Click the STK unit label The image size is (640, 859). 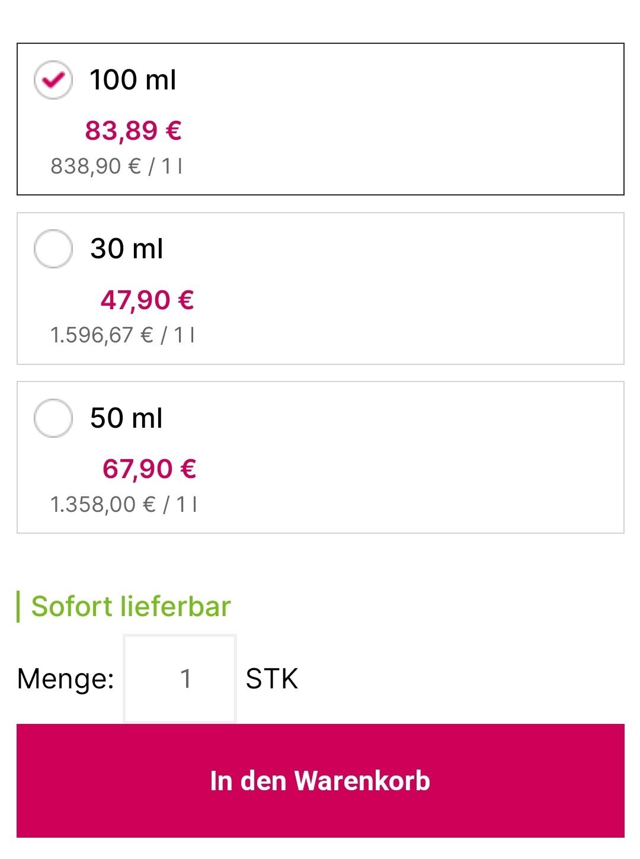point(272,679)
